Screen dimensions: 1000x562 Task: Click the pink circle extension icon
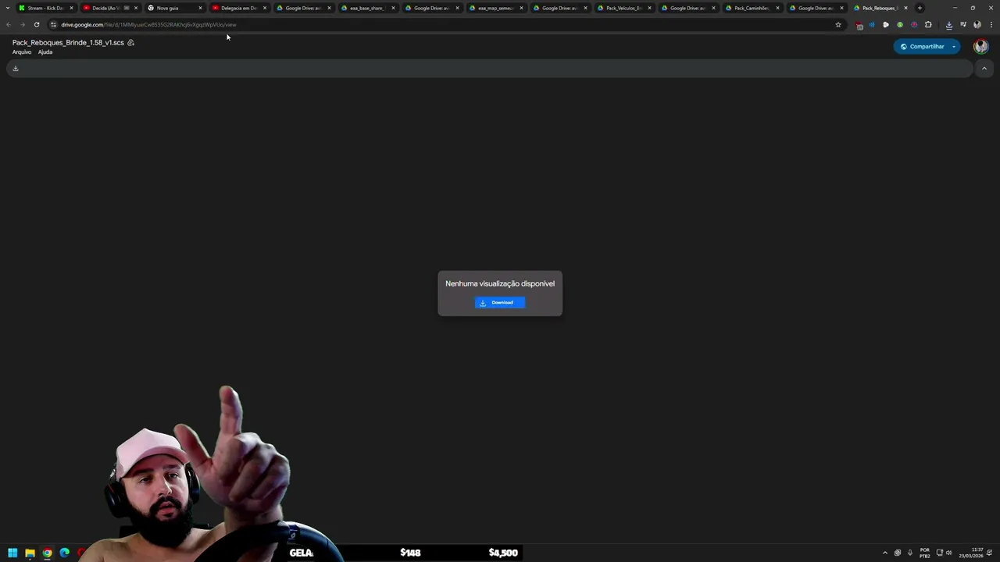[914, 25]
